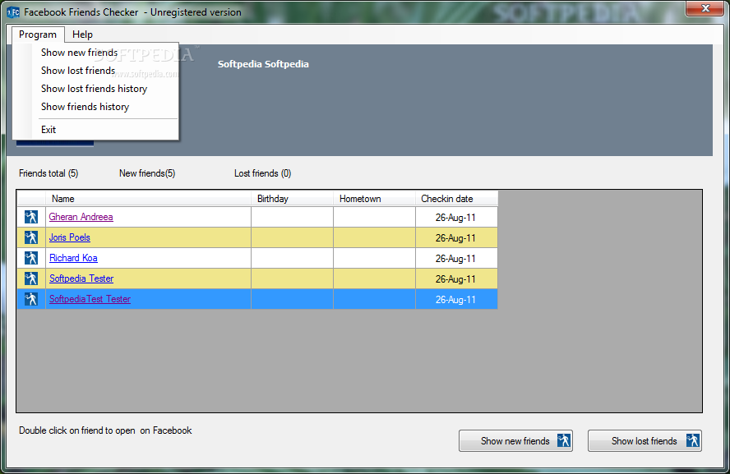Select the Checkin date cell for Softpedia Tester
The height and width of the screenshot is (474, 730).
[x=456, y=278]
